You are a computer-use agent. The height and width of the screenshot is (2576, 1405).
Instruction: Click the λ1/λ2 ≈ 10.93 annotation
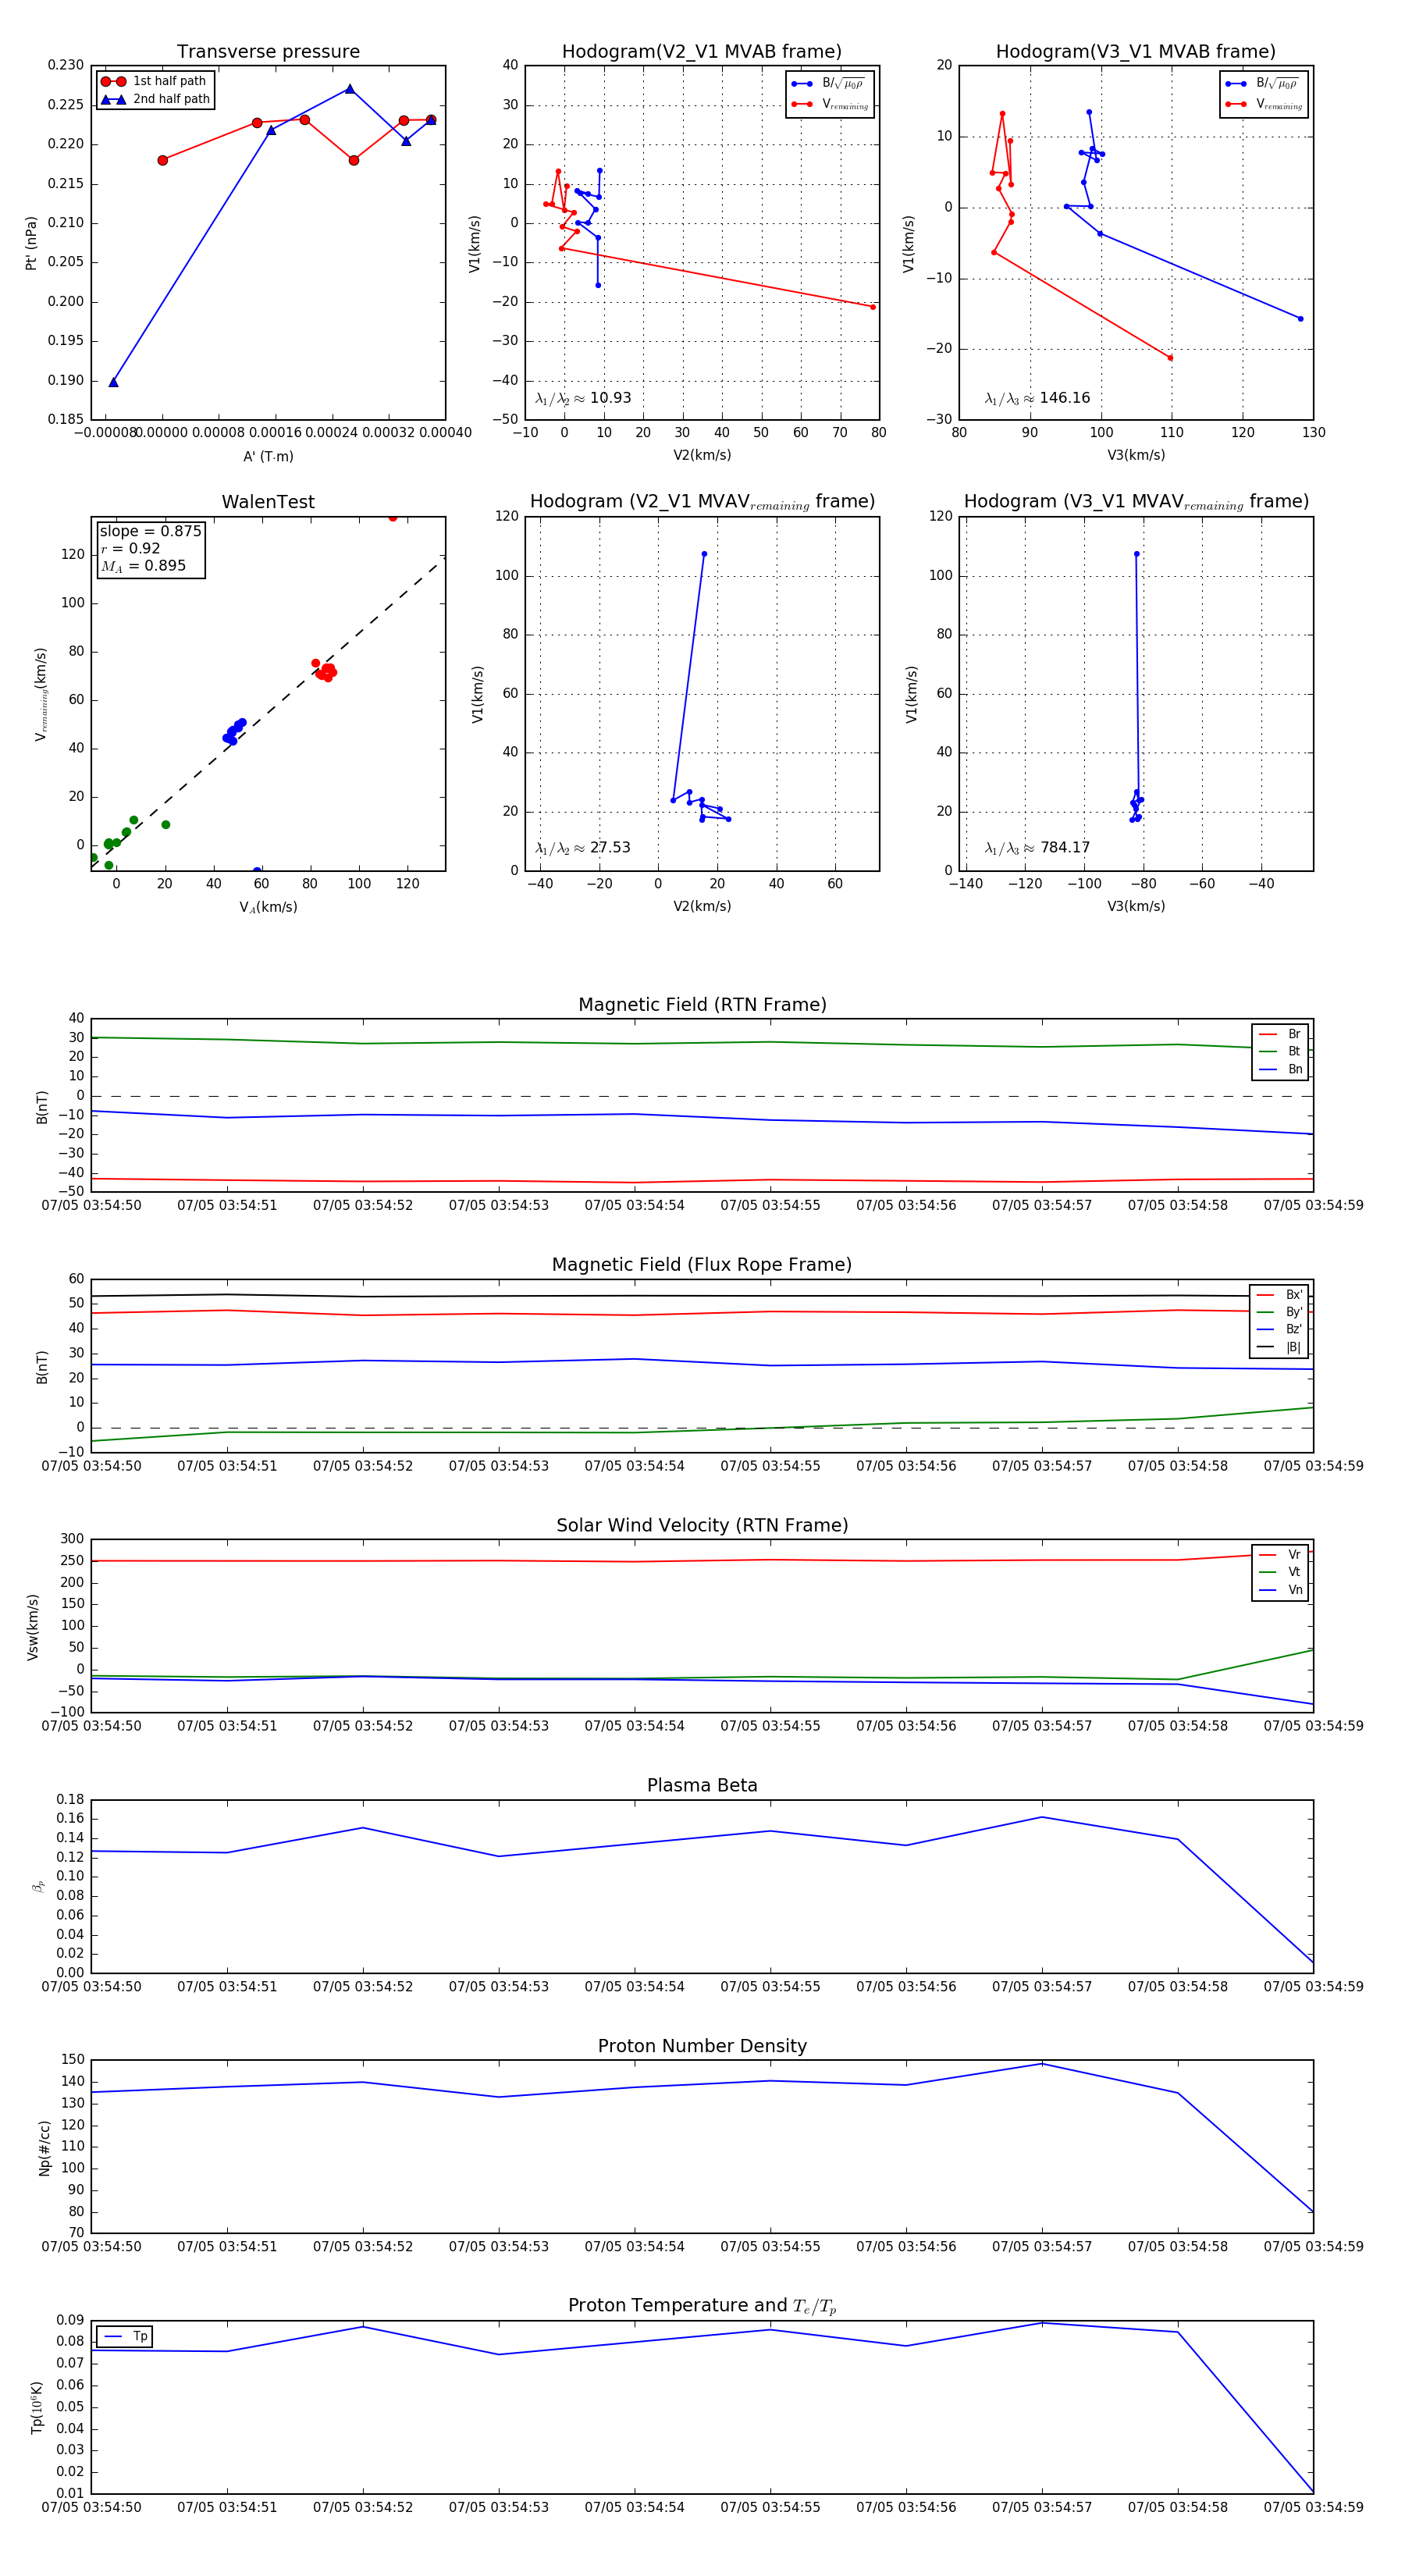coord(583,398)
